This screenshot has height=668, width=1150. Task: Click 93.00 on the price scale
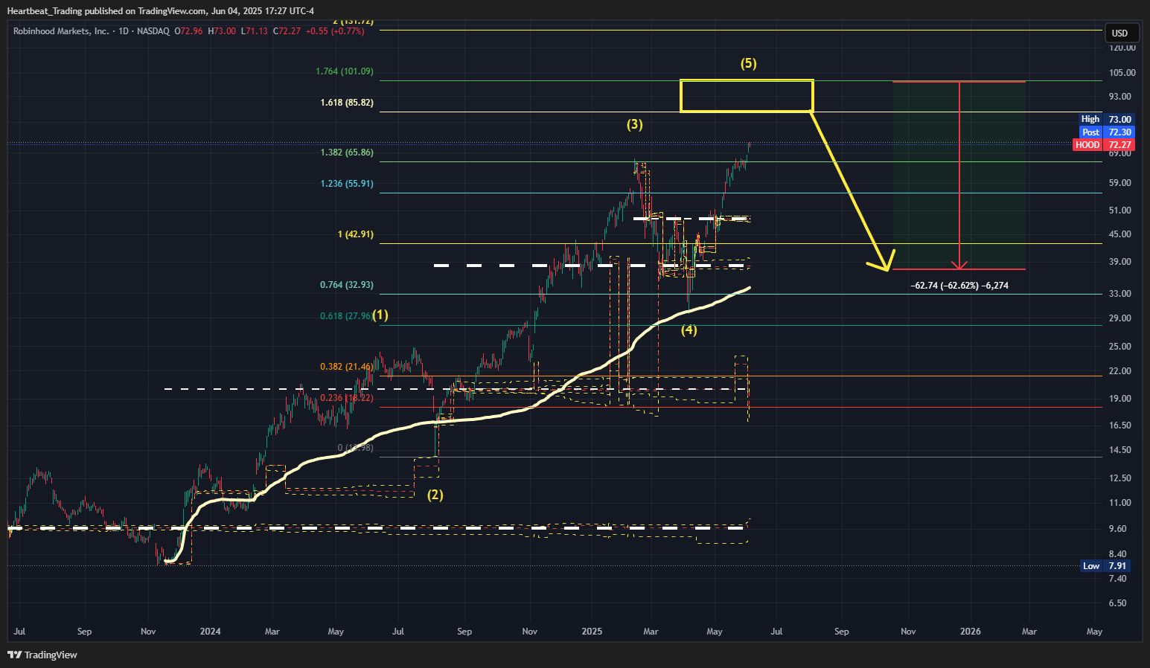1120,97
